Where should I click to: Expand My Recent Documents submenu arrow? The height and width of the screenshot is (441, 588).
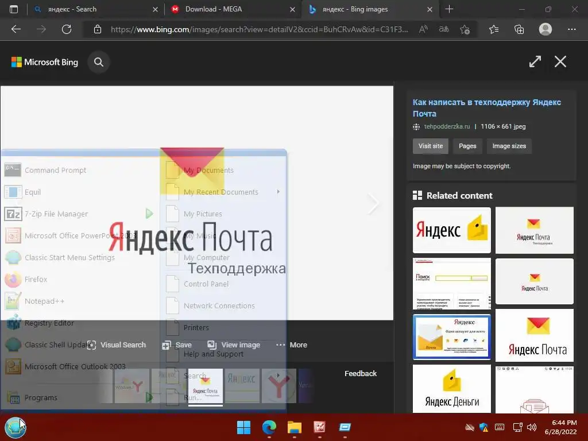pyautogui.click(x=278, y=192)
